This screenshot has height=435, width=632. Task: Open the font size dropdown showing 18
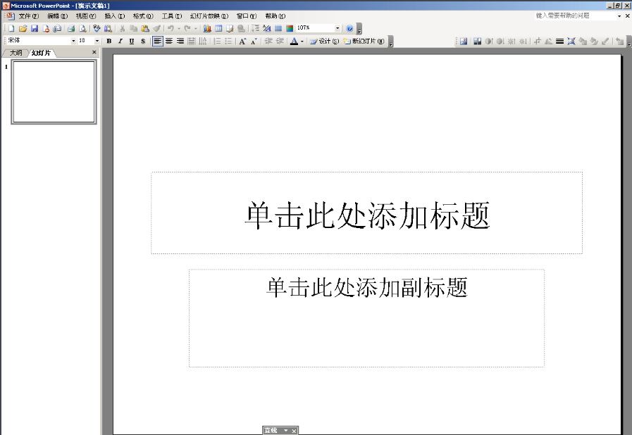tap(97, 41)
